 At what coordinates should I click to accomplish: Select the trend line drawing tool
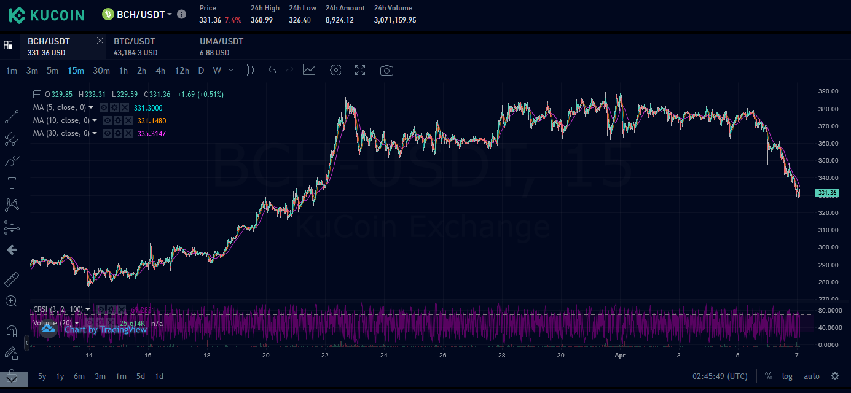pyautogui.click(x=12, y=117)
